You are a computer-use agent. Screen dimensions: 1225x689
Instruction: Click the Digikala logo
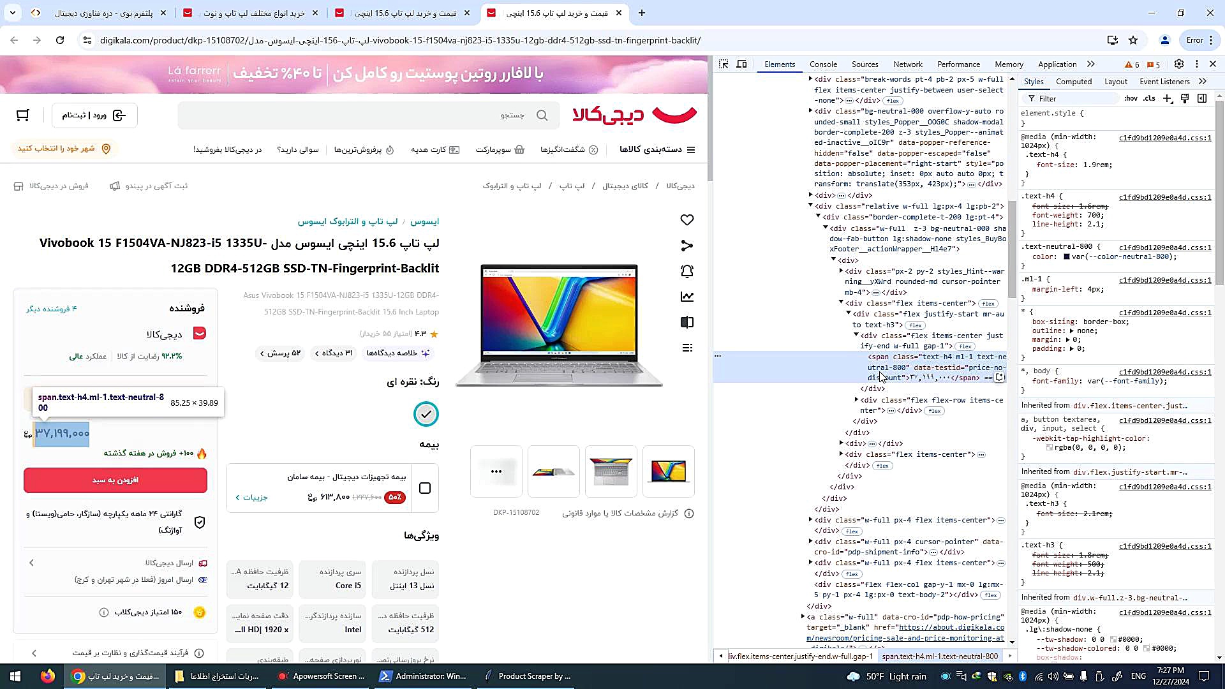tap(634, 115)
